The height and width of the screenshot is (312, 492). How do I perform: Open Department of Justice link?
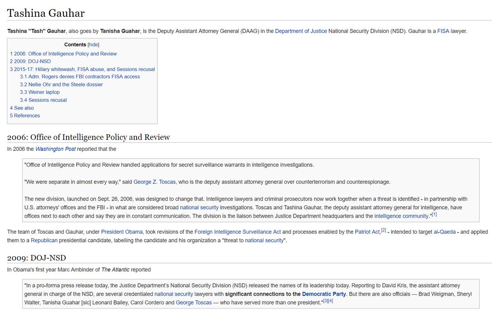301,31
